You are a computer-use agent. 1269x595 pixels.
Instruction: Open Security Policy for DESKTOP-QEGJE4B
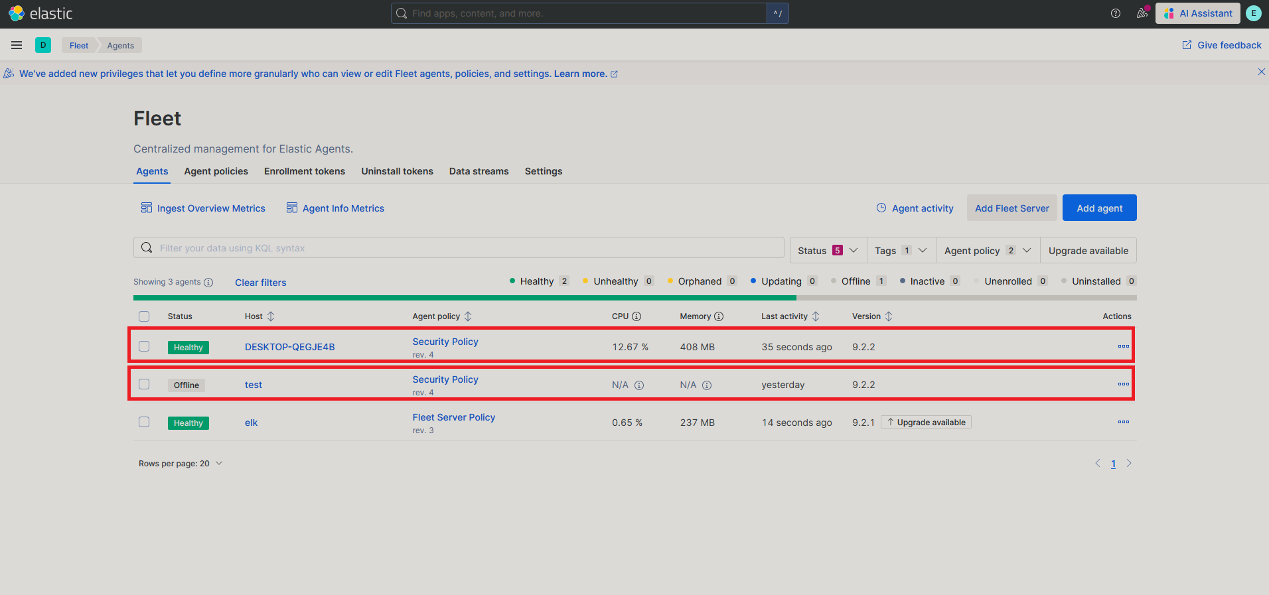point(445,342)
